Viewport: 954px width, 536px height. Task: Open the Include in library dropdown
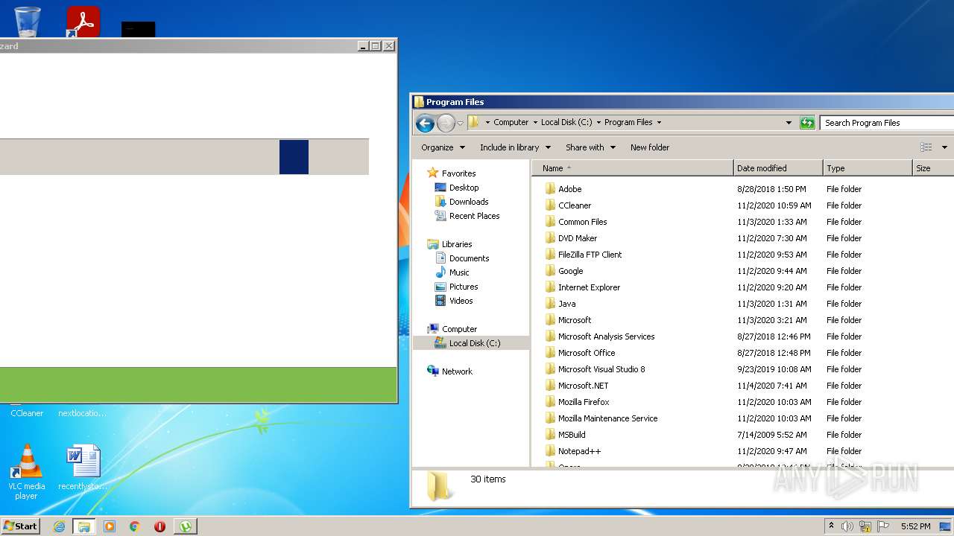click(x=515, y=147)
